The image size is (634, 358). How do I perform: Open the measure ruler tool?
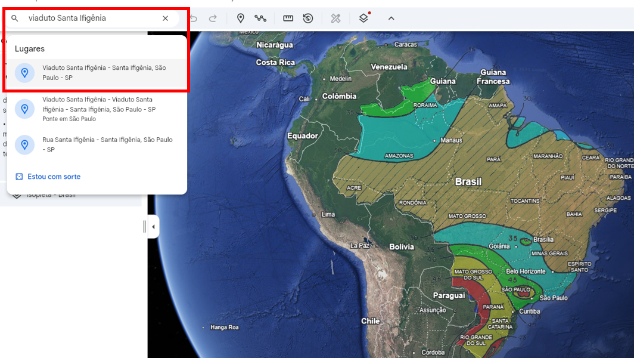[x=288, y=18]
